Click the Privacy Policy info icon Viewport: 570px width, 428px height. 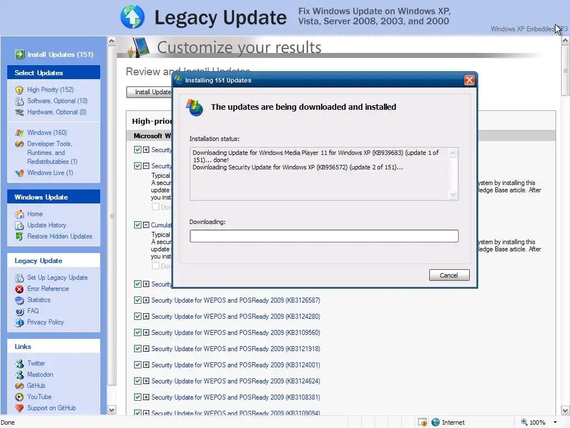click(x=19, y=323)
